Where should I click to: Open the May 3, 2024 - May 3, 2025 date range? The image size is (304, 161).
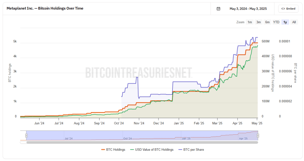[248, 9]
